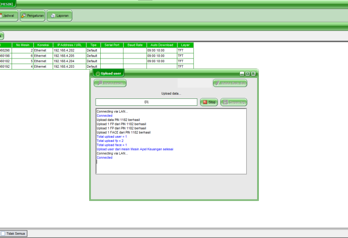Viewport: 348px width, 238px height.
Task: Toggle the Tidak Semua checkbox
Action: [3, 233]
